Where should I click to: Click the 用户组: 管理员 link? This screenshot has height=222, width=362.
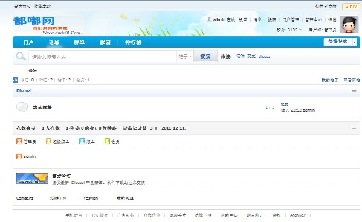tap(323, 30)
